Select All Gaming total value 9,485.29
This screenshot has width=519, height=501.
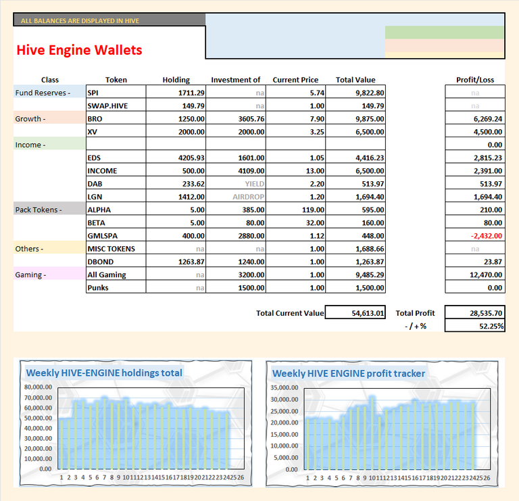tap(355, 274)
